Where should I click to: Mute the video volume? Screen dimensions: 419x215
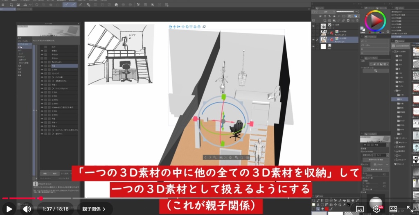coord(27,209)
